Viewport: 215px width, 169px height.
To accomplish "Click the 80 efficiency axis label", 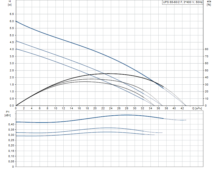I will (x=206, y=49).
